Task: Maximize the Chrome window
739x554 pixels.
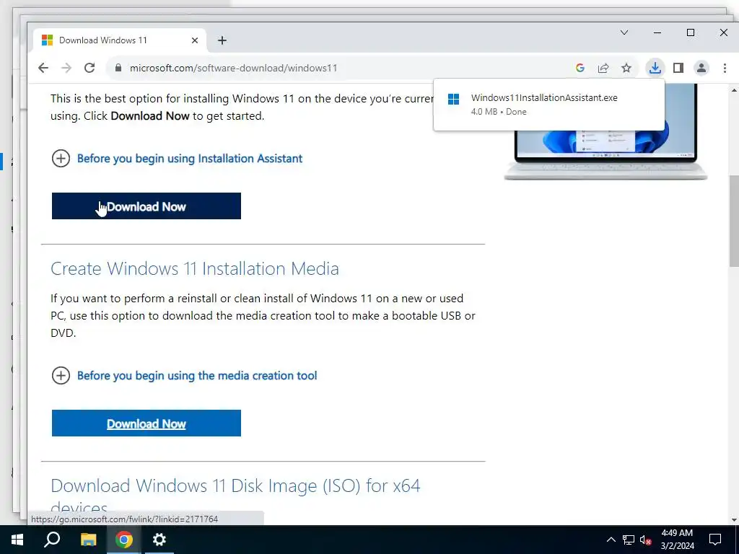Action: point(691,32)
